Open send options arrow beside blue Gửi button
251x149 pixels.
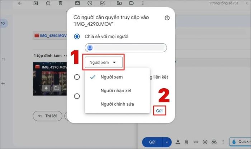167,142
